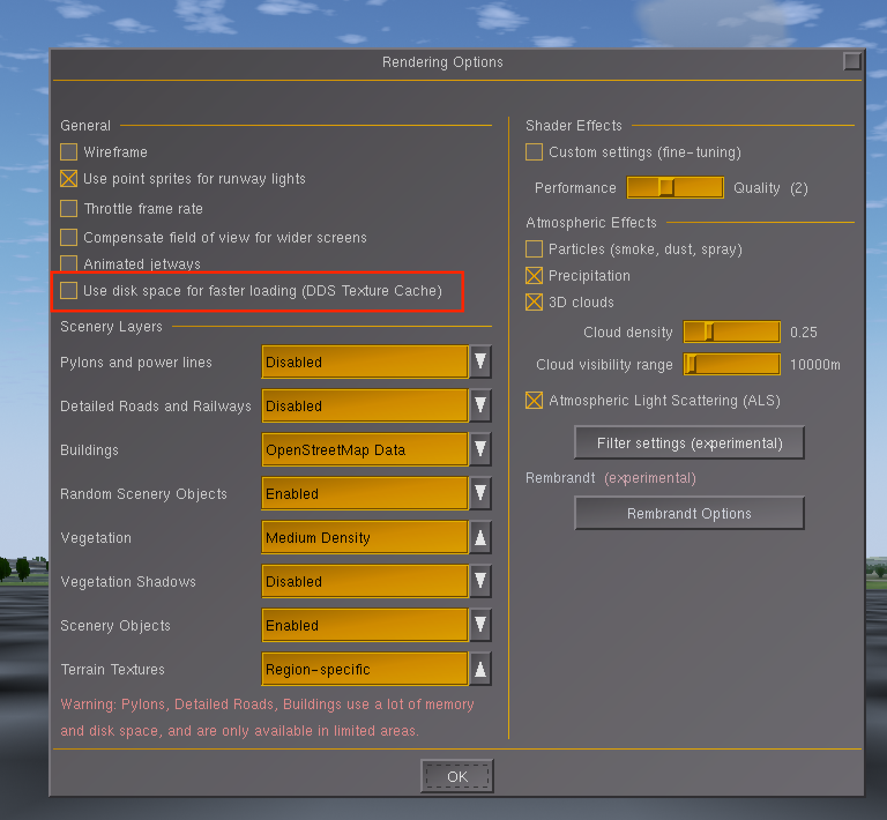Click the Rendering Options title text
Viewport: 887px width, 820px height.
[443, 62]
